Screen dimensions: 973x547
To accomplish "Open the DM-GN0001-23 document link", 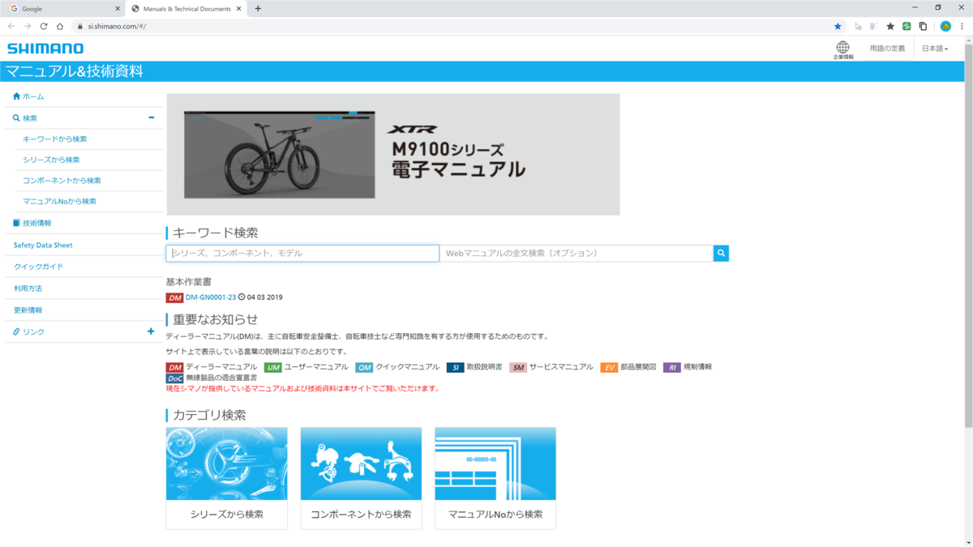I will [x=211, y=297].
